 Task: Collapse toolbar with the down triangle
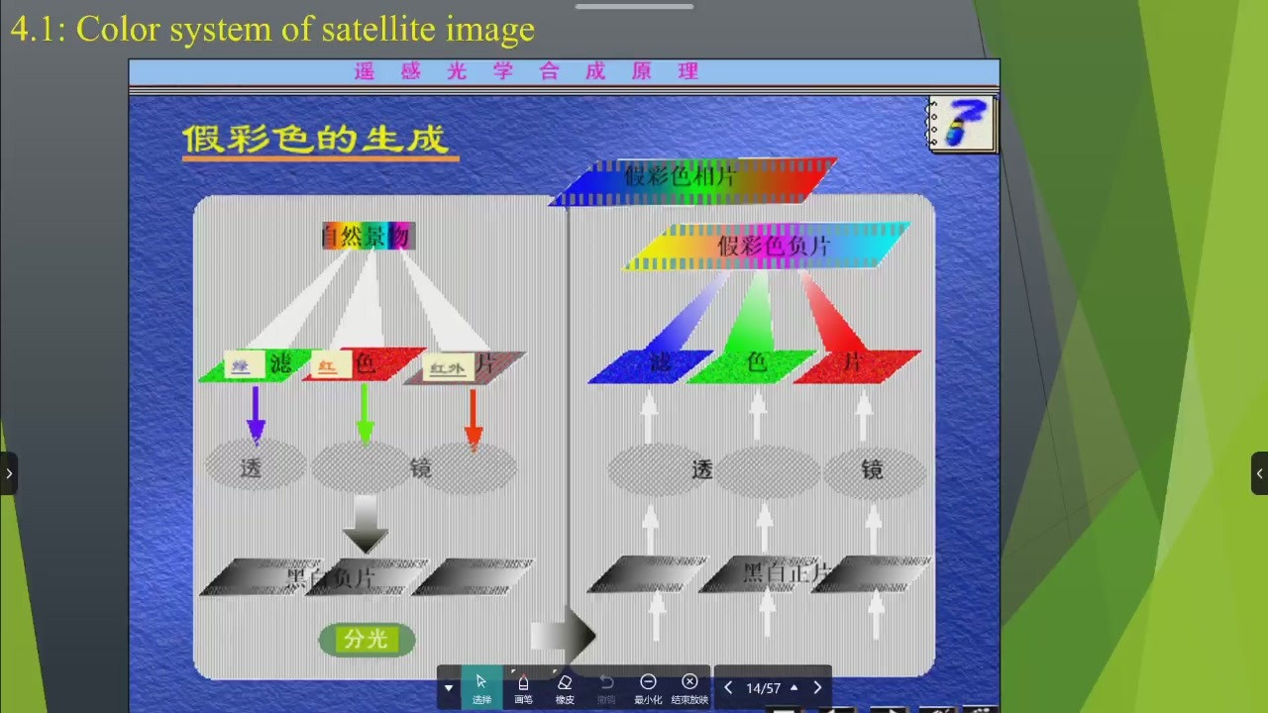coord(449,687)
